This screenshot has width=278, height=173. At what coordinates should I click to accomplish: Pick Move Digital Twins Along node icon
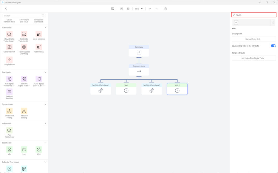pos(10,34)
